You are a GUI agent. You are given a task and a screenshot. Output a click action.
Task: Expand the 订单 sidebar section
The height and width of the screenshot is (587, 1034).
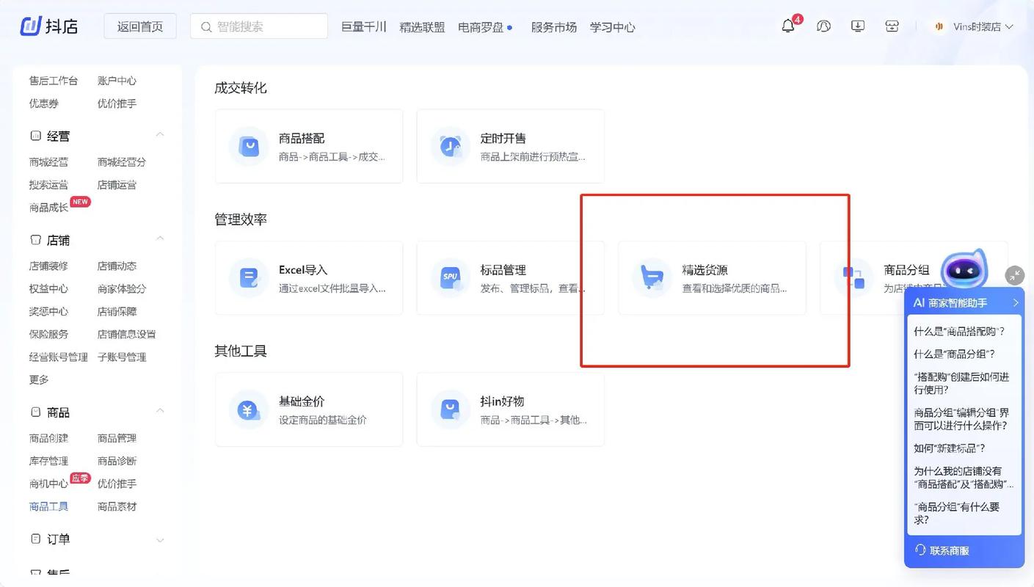pyautogui.click(x=160, y=539)
